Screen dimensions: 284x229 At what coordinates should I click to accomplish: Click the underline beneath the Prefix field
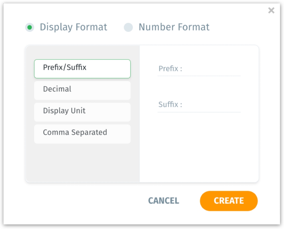[x=199, y=76]
